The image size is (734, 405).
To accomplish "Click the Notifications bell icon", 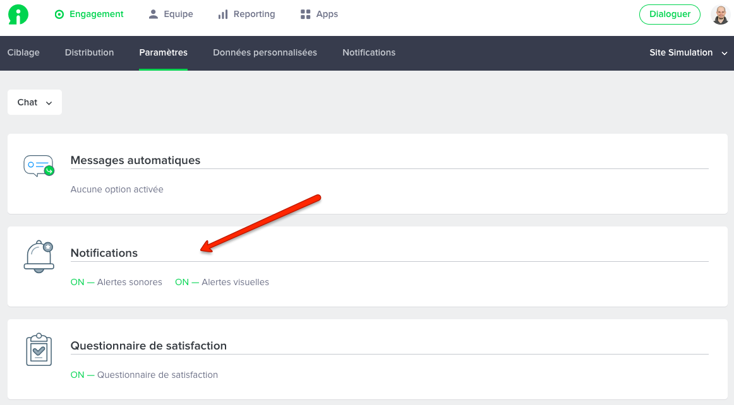I will tap(39, 257).
